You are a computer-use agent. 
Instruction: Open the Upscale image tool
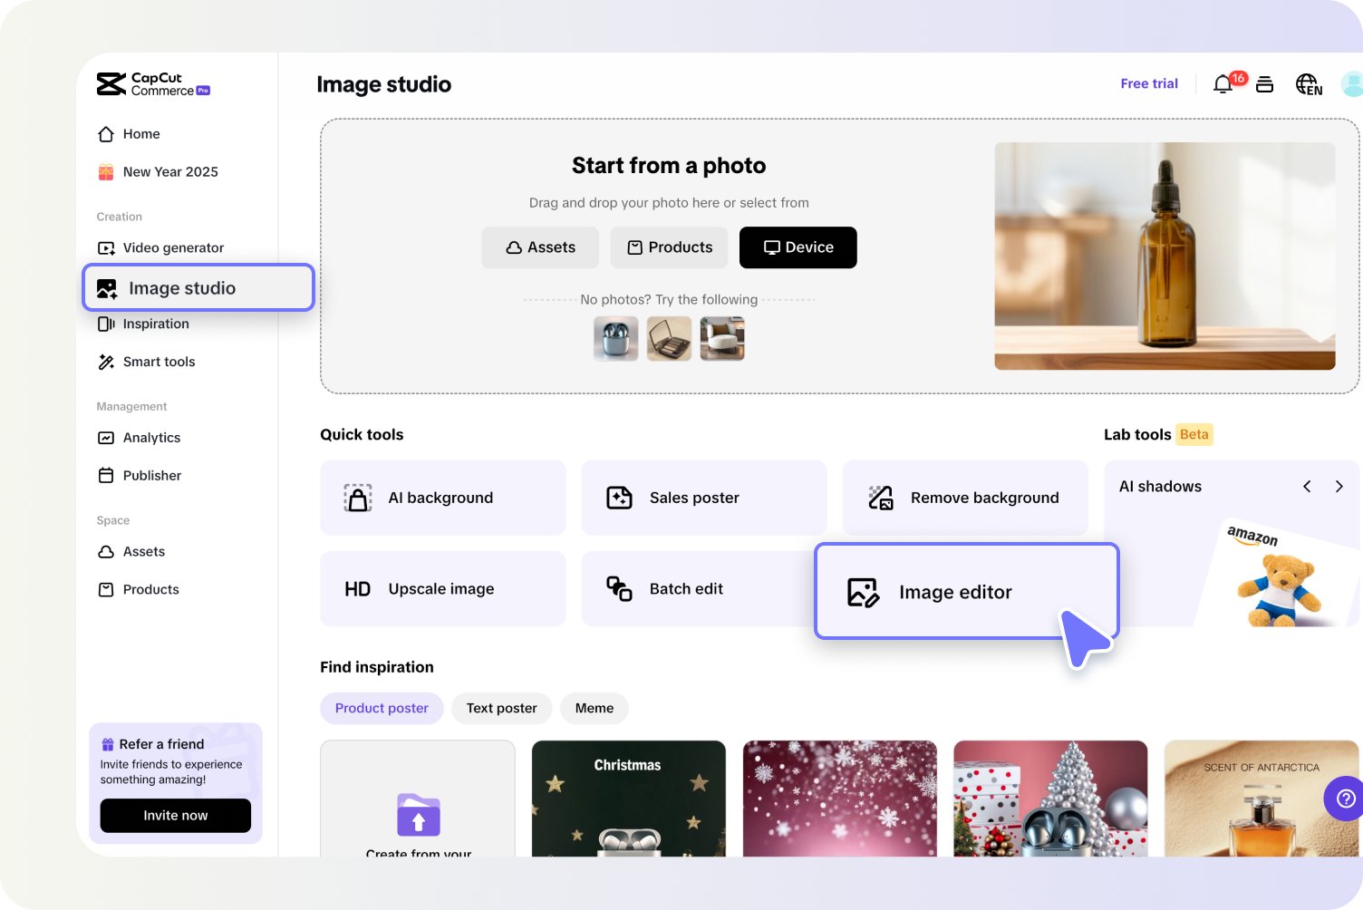pos(441,588)
